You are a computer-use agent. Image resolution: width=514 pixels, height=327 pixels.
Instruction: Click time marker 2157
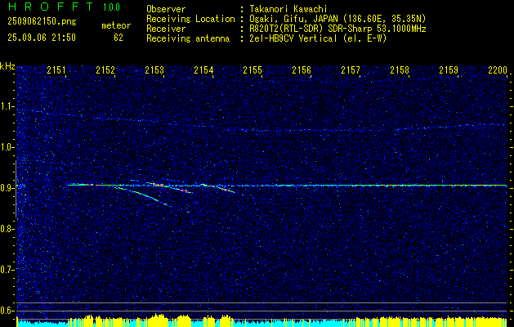[x=351, y=70]
